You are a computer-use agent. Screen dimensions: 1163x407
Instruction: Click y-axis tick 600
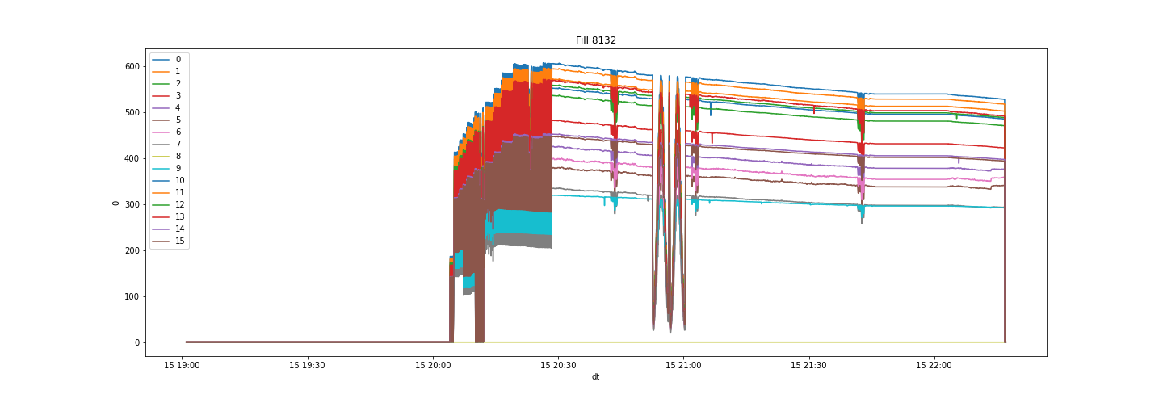[132, 66]
